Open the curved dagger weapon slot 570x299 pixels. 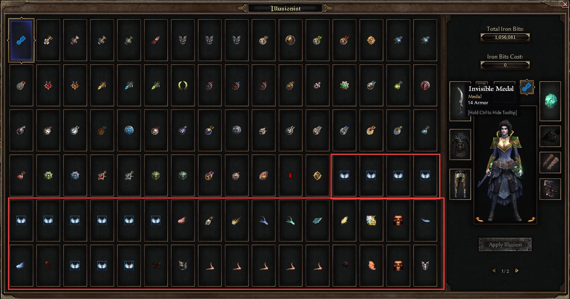[x=460, y=102]
